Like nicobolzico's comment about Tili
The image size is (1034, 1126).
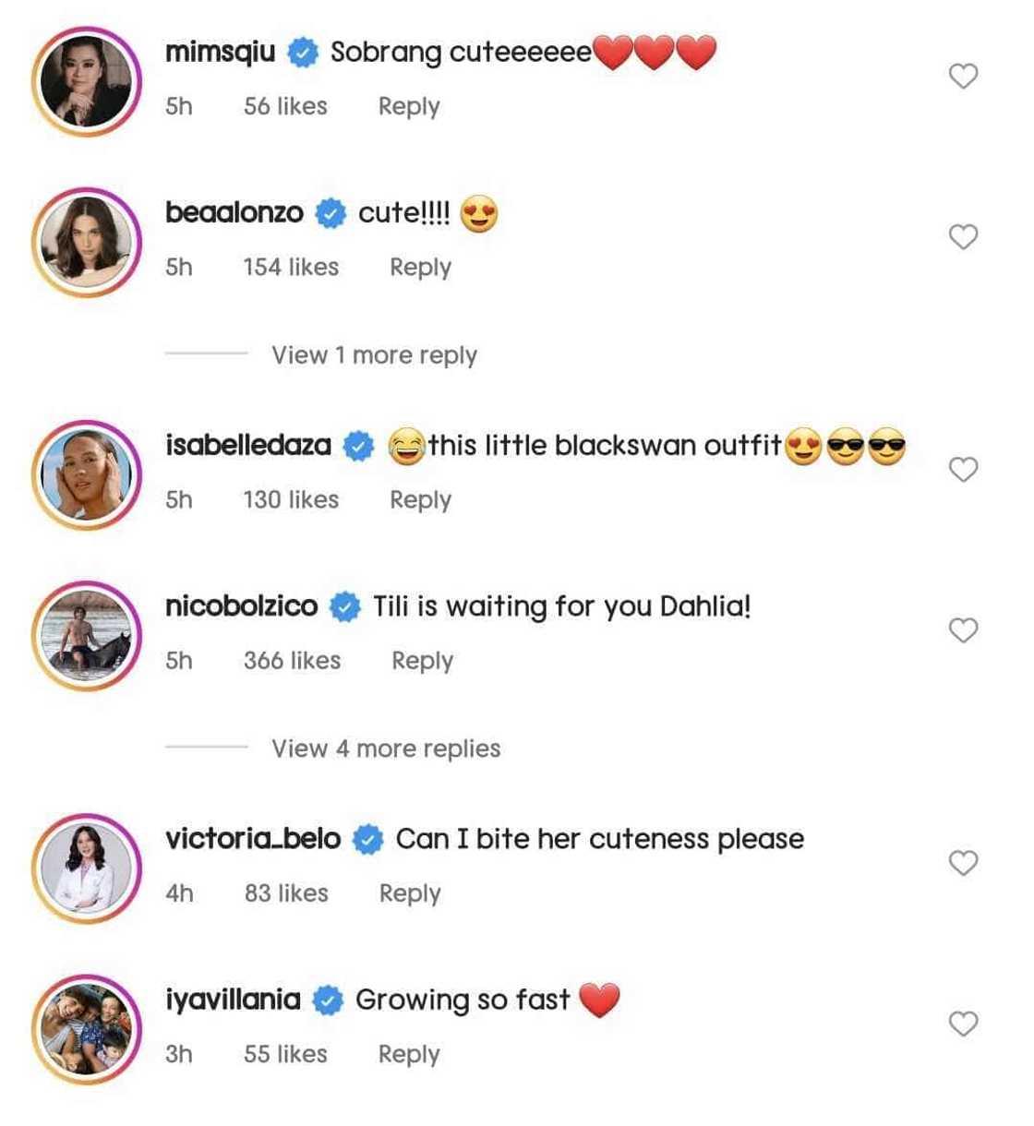pos(963,630)
